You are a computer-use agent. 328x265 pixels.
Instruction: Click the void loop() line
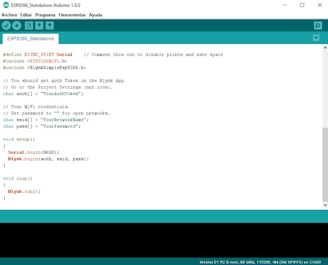click(x=17, y=179)
